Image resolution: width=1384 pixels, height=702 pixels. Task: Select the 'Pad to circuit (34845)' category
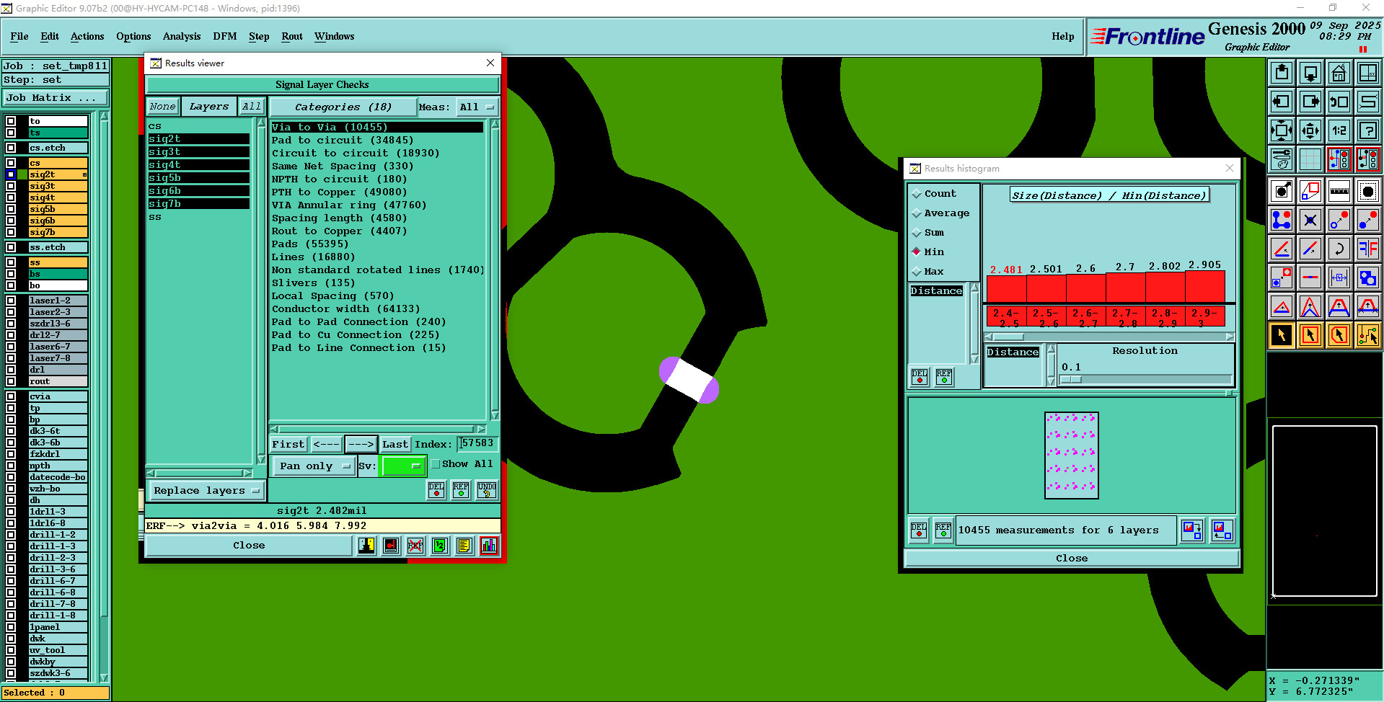point(343,141)
